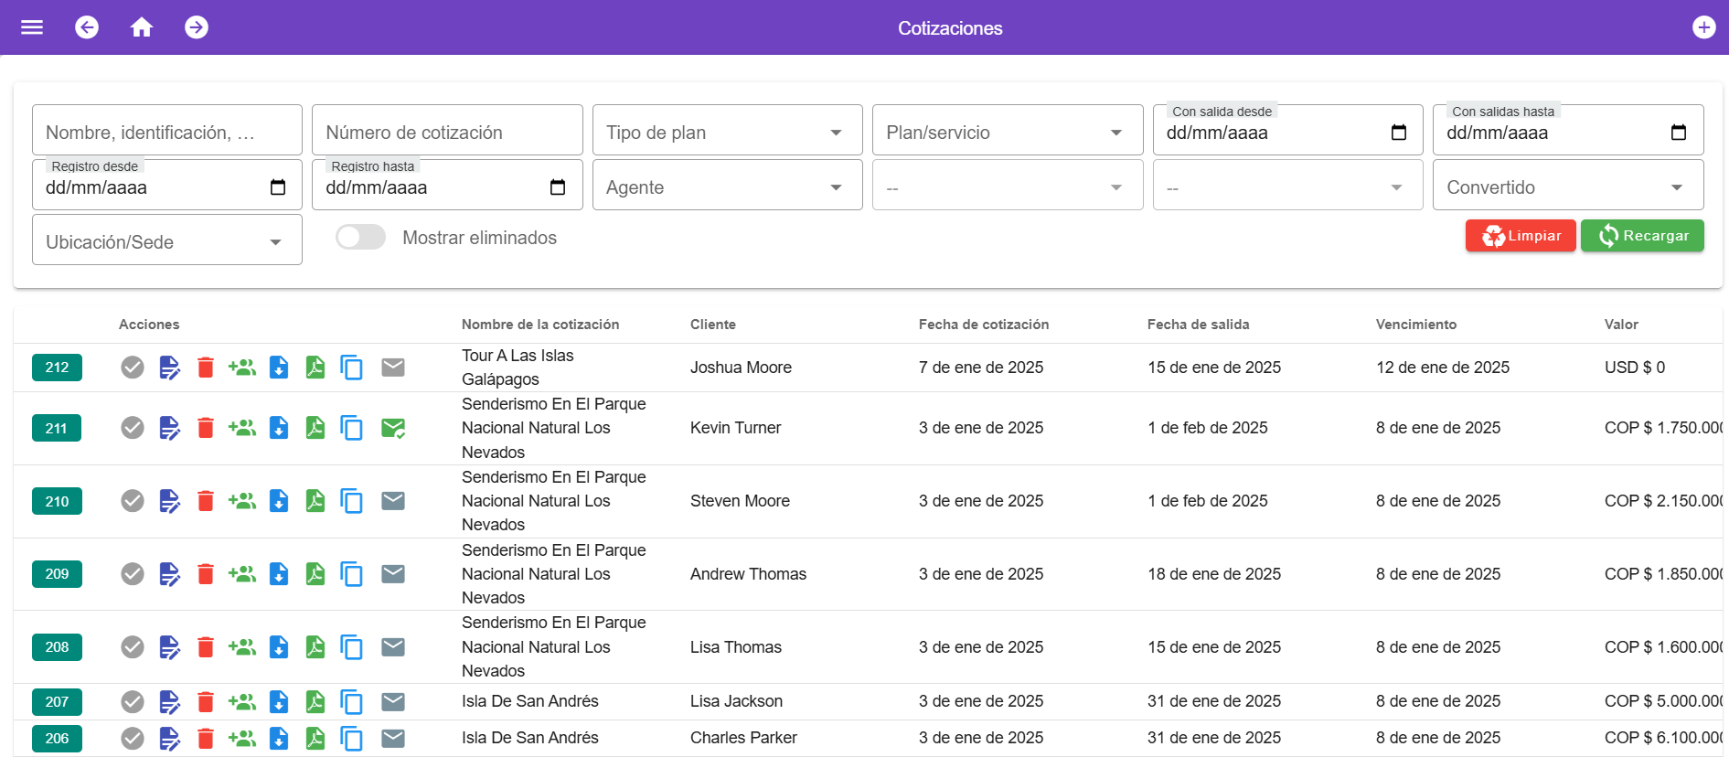Viewport: 1729px width, 757px height.
Task: Expand the Convertido dropdown
Action: (1567, 187)
